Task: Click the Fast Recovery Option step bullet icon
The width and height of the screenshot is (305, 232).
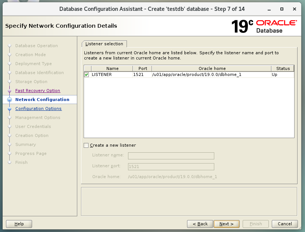Action: click(9, 91)
